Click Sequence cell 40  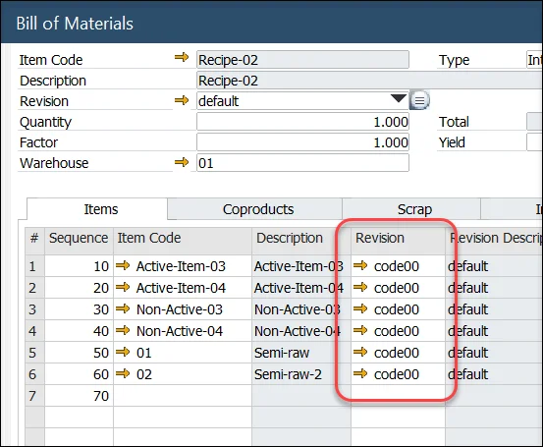click(x=79, y=331)
